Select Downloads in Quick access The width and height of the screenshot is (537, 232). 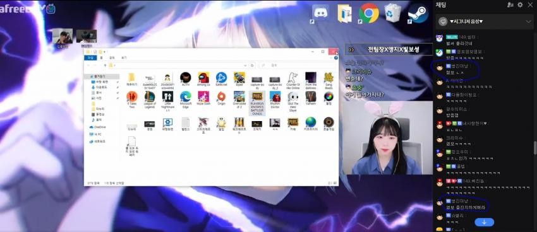point(99,88)
